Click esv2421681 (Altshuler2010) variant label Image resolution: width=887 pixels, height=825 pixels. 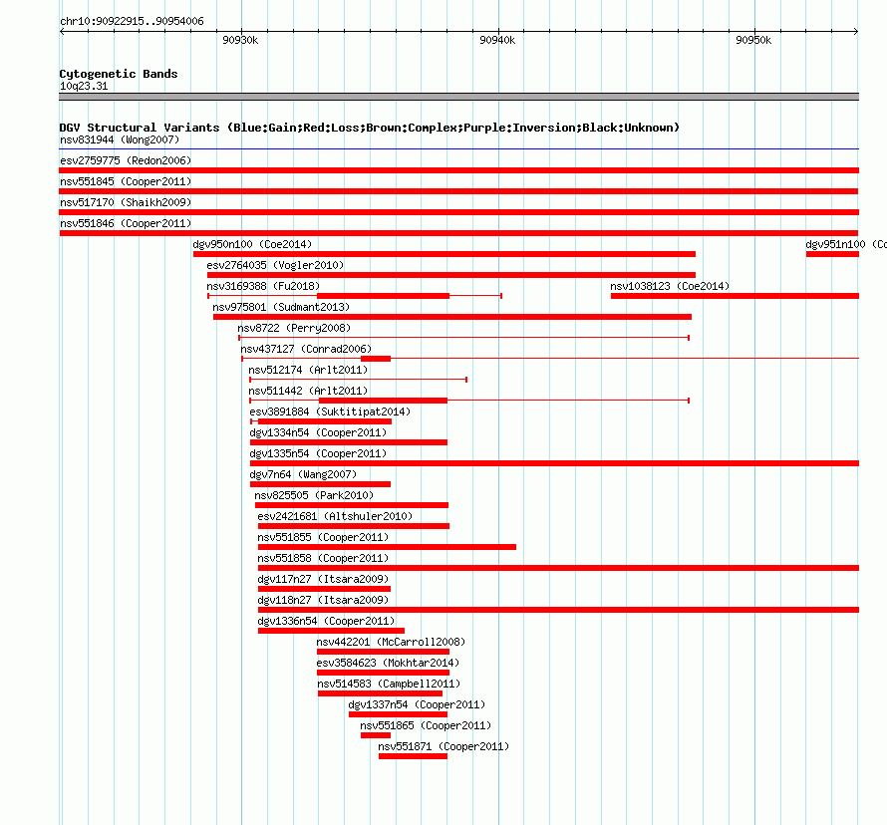pos(335,516)
